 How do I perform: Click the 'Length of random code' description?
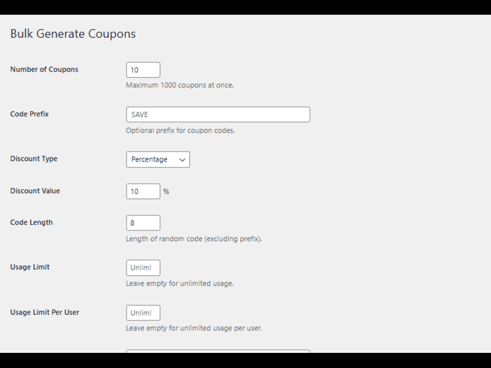click(194, 239)
